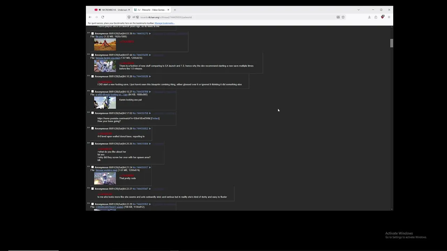Viewport: 447px width, 251px height.
Task: Open the file.png file link
Action: [99, 37]
